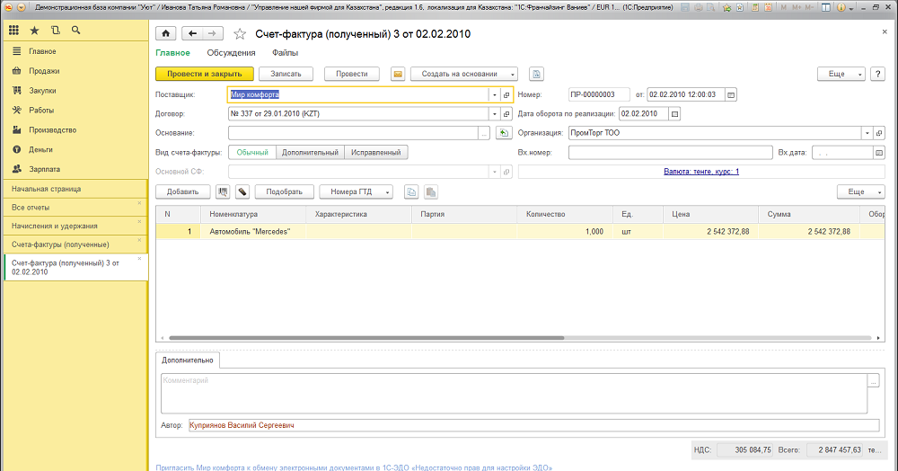Open the sections menu grid icon
The width and height of the screenshot is (898, 471).
14,31
